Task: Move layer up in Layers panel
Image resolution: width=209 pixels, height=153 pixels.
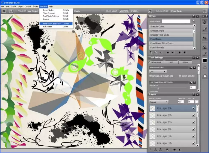Action: [175, 150]
